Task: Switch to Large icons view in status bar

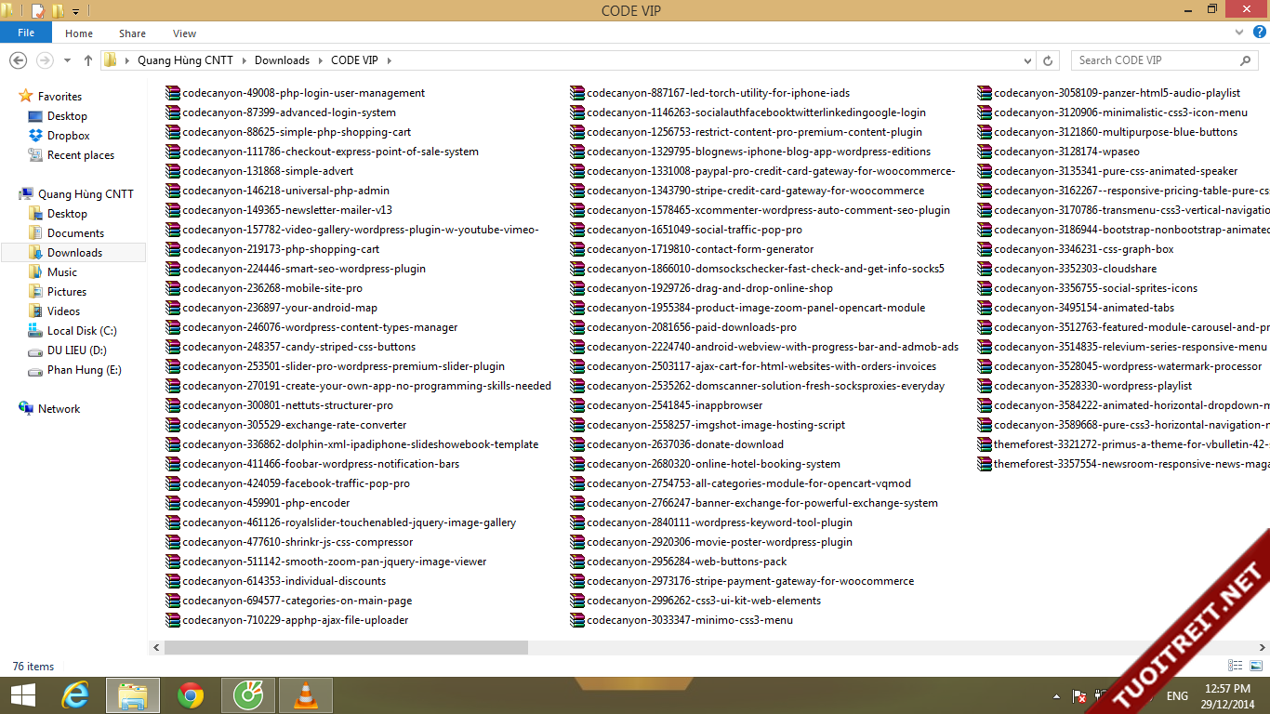Action: pyautogui.click(x=1254, y=666)
